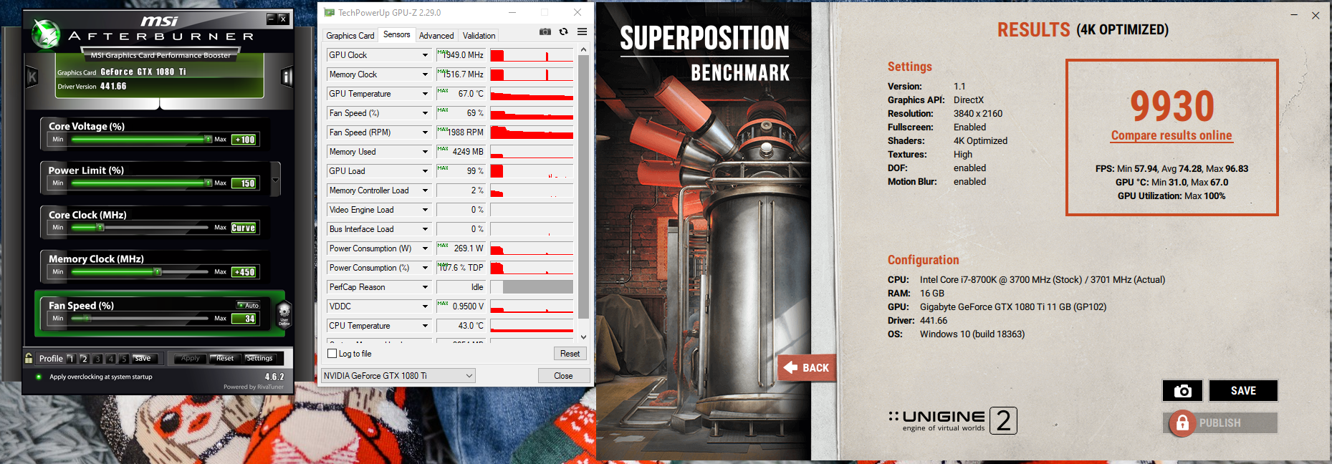The image size is (1332, 464).
Task: Select Afterburner profile 3
Action: click(x=97, y=358)
